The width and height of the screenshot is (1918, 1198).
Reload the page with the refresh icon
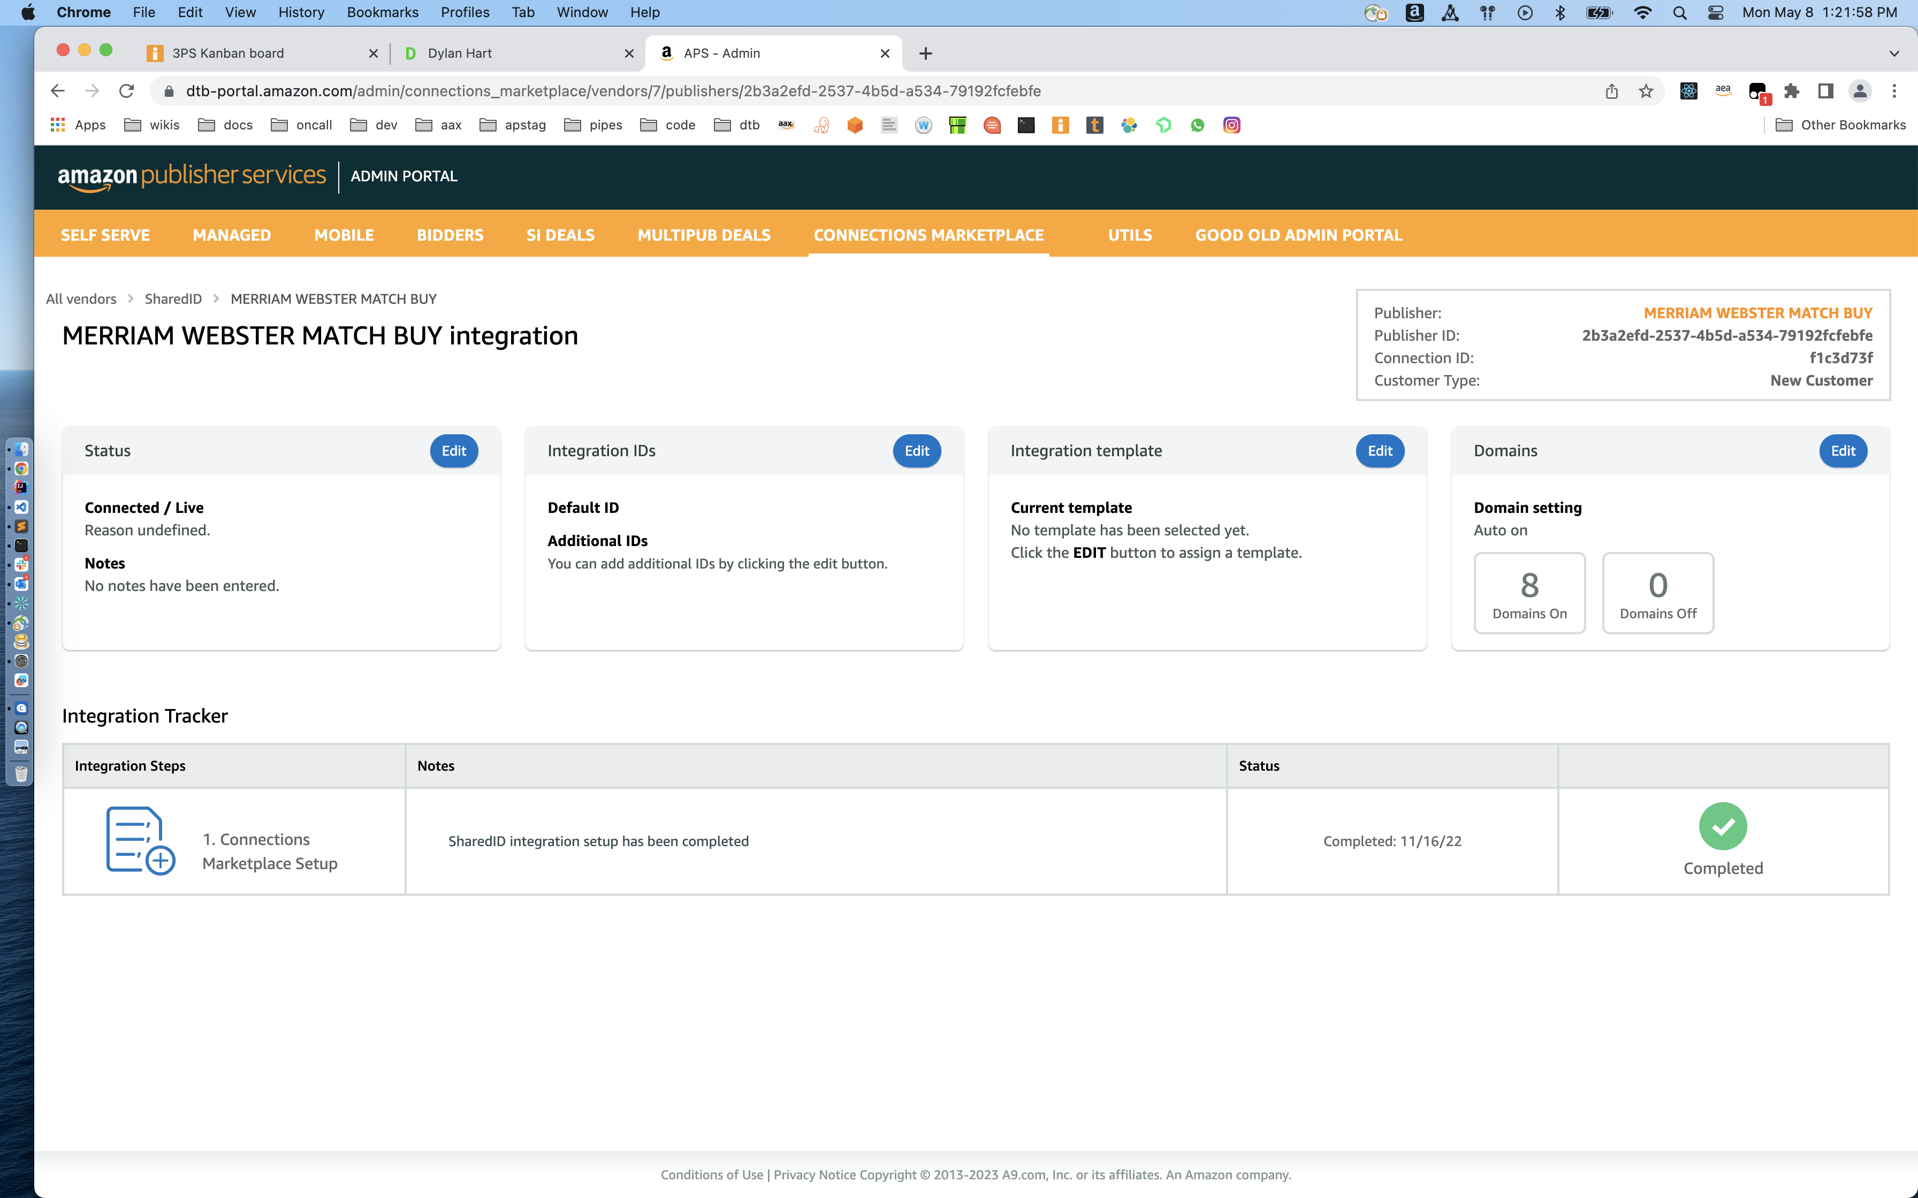click(127, 91)
